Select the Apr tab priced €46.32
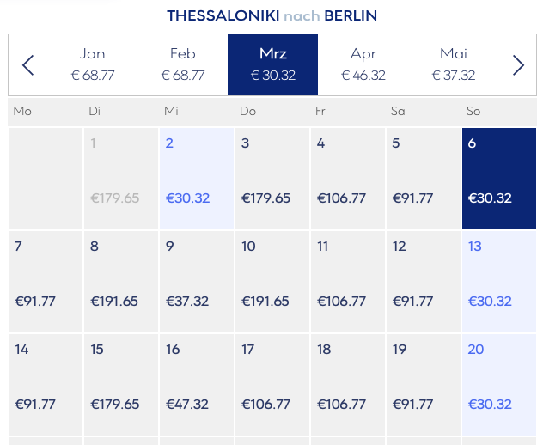The width and height of the screenshot is (543, 445). (x=363, y=65)
